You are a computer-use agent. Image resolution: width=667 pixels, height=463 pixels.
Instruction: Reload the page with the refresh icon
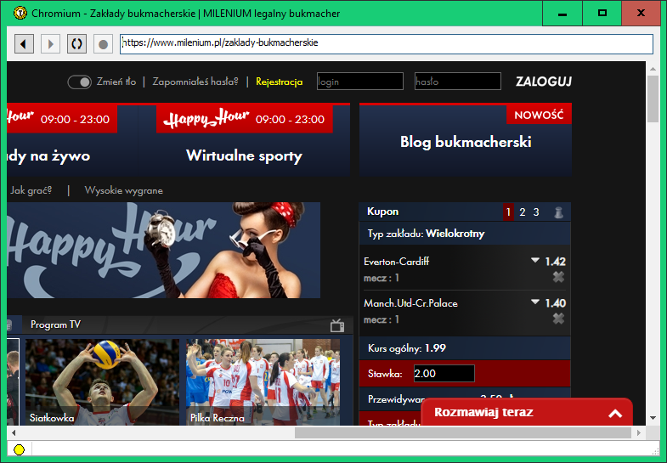pos(76,44)
